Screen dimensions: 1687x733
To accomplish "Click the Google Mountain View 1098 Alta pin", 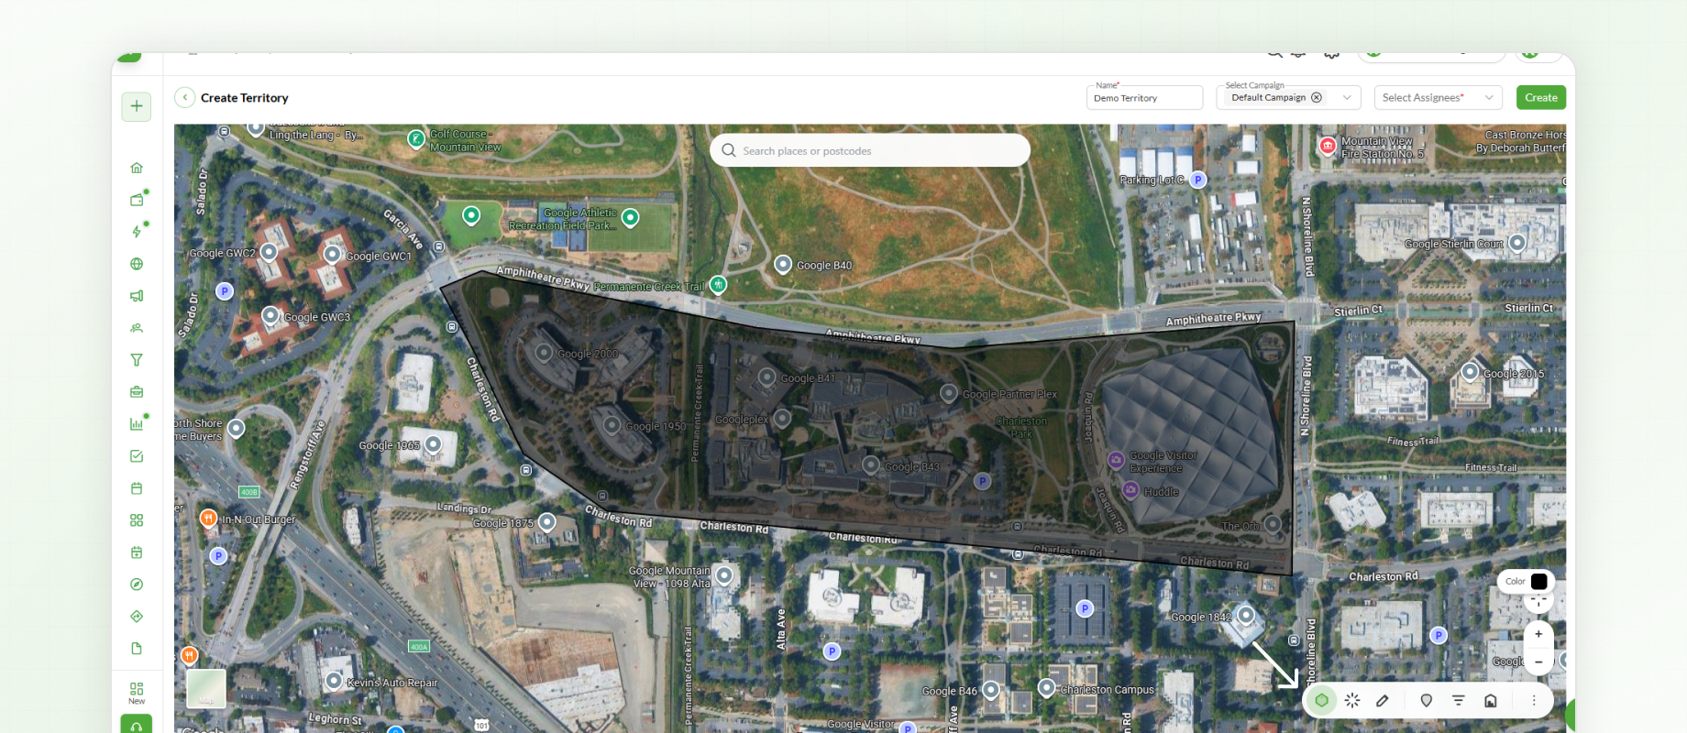I will pos(724,575).
